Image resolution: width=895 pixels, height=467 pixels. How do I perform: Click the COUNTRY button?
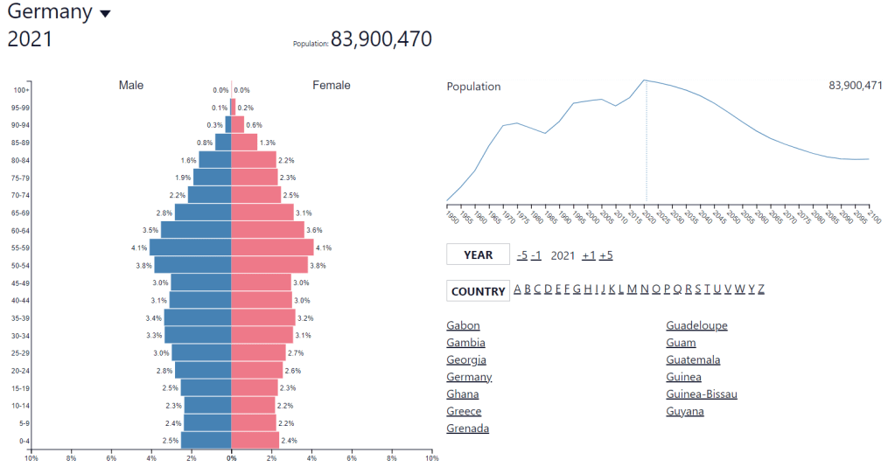pyautogui.click(x=478, y=291)
